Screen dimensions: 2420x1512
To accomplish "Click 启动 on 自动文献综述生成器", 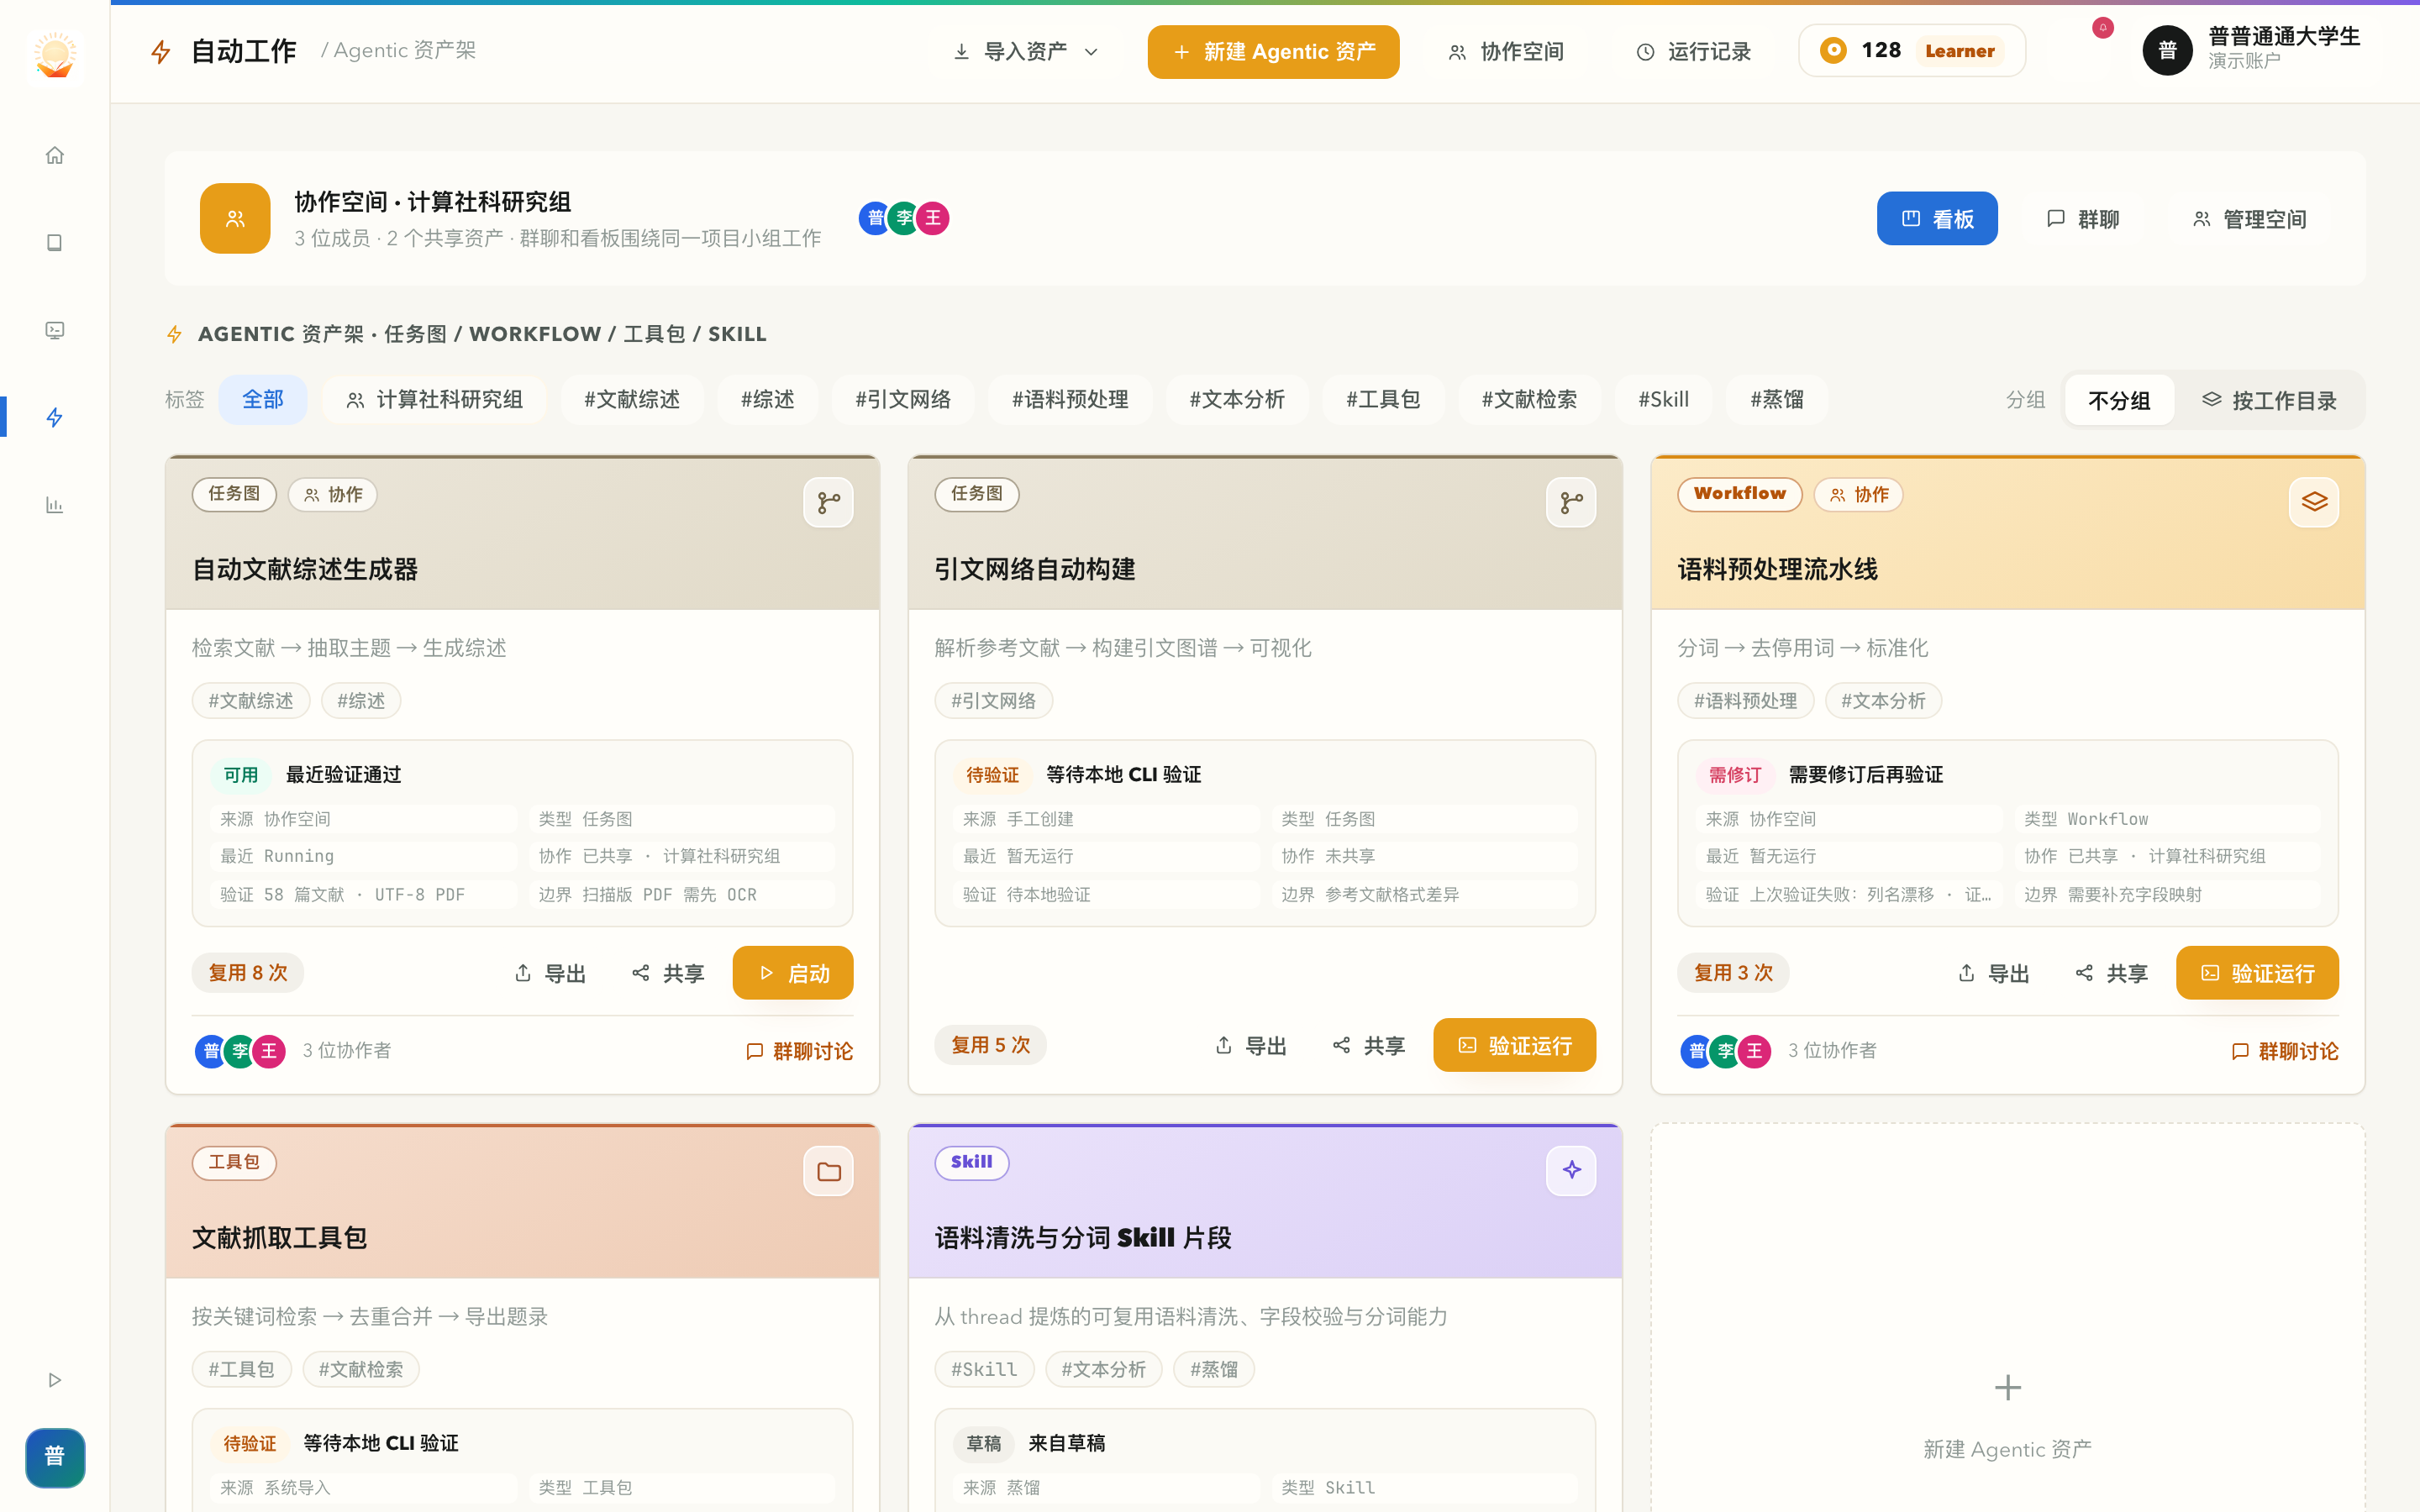I will pos(793,973).
